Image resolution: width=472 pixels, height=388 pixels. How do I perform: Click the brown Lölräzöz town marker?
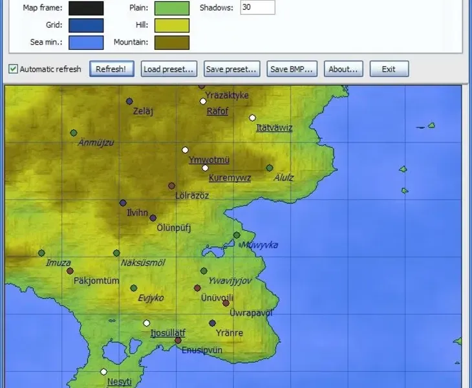(171, 186)
